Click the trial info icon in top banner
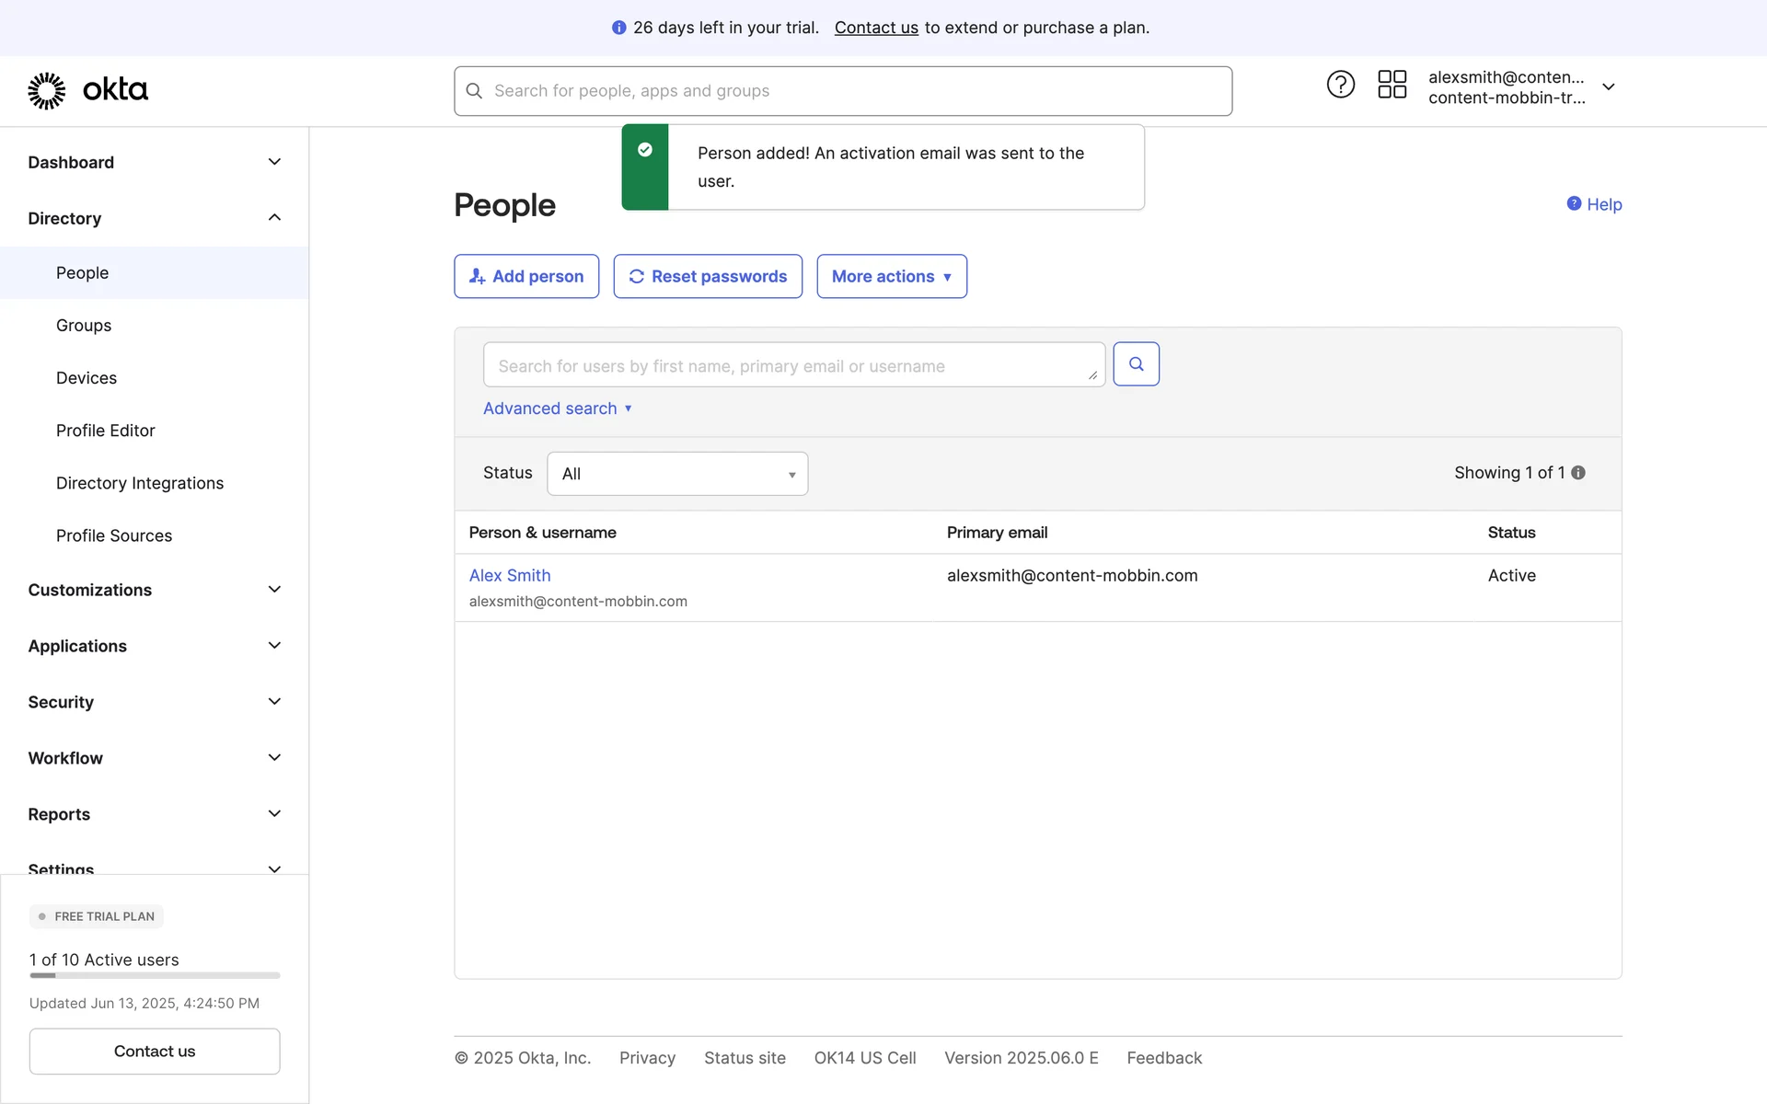1767x1104 pixels. (x=618, y=28)
